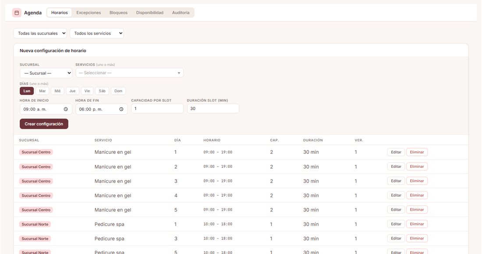
Task: Edit Manicure en gel day 2 row
Action: (x=396, y=167)
